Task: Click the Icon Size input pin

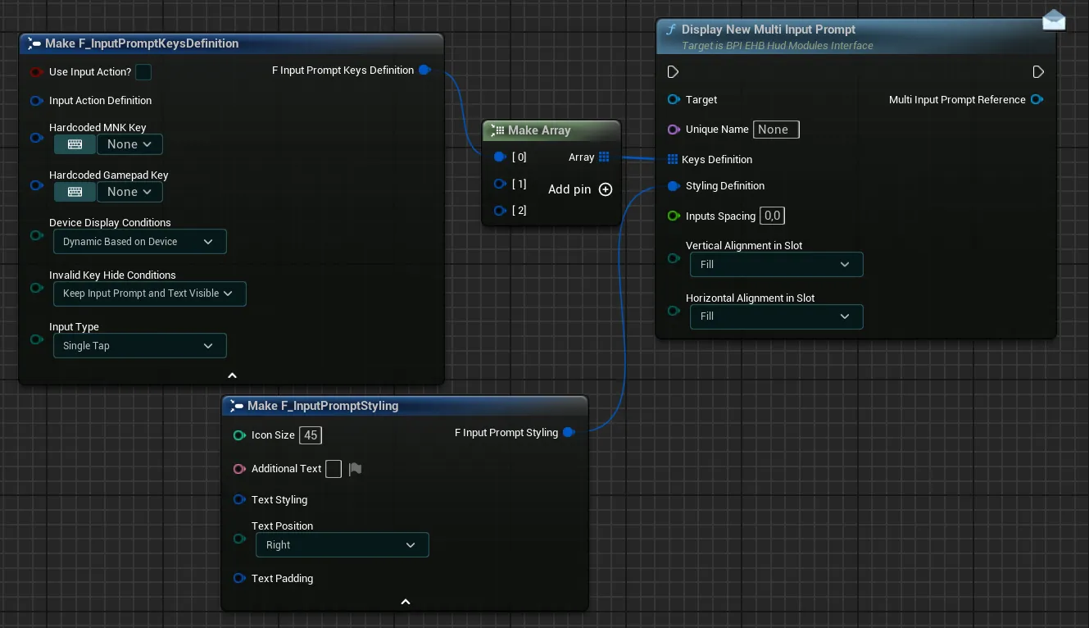Action: (x=239, y=435)
